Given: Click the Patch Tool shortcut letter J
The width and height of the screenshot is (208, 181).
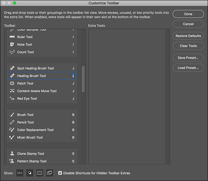Looking at the screenshot, I should click(73, 83).
